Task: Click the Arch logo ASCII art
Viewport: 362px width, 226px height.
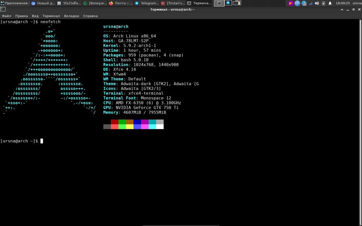Action: point(49,70)
